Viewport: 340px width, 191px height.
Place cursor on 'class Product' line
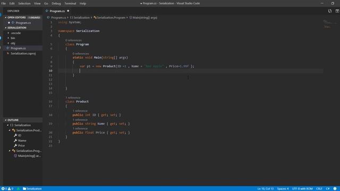[77, 101]
